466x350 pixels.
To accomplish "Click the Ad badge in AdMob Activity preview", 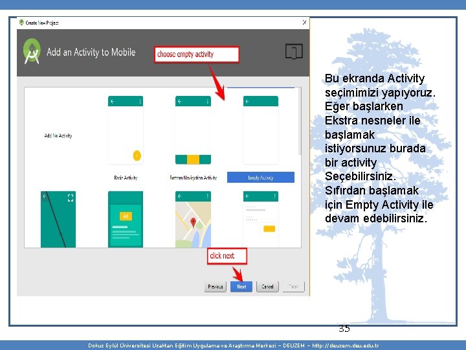I will [126, 216].
